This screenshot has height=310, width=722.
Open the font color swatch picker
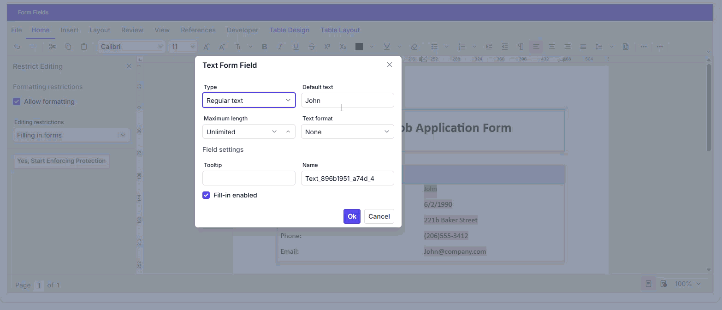[359, 46]
